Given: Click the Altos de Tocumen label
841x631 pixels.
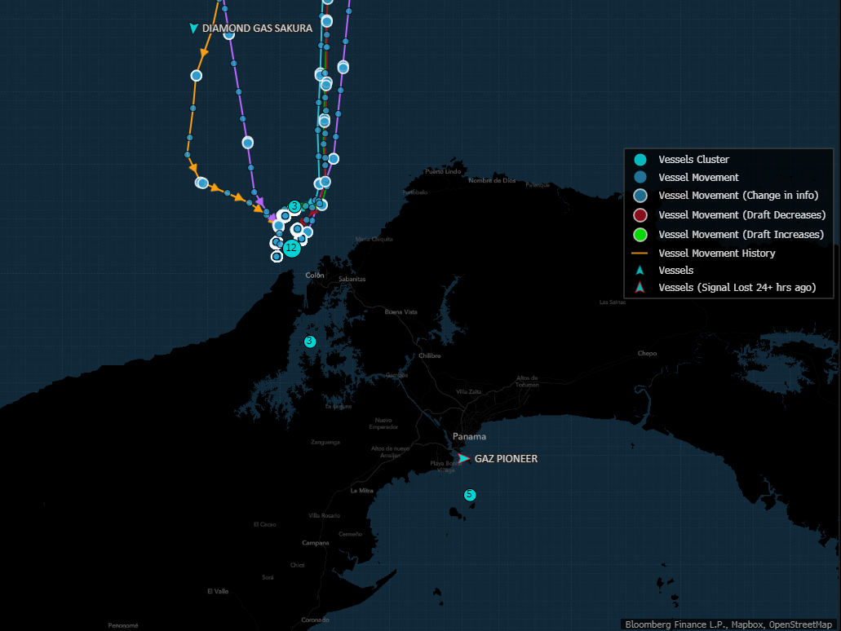Looking at the screenshot, I should pyautogui.click(x=527, y=382).
